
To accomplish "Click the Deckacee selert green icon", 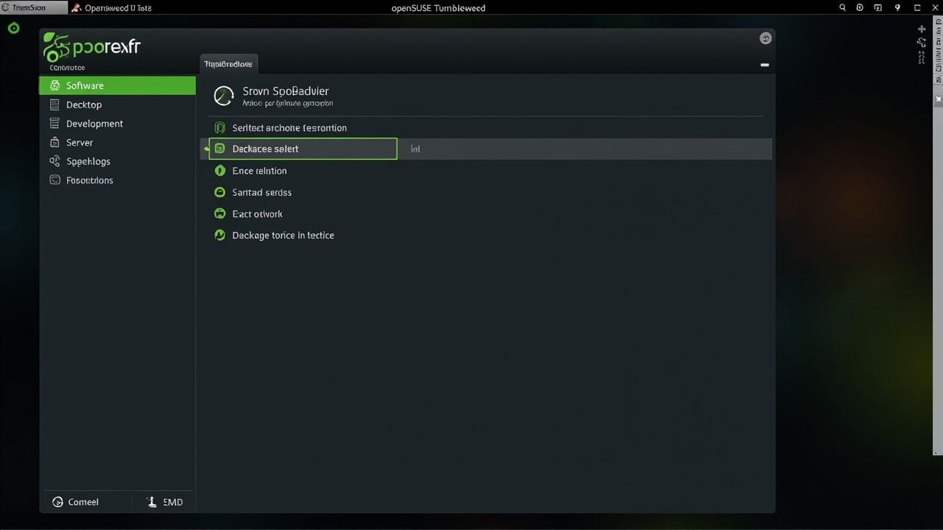I will 220,149.
